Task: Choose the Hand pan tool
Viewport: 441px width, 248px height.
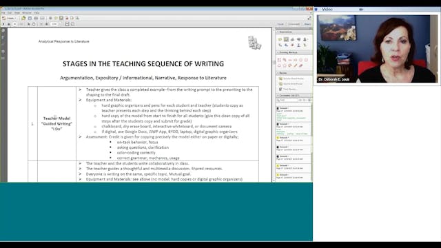Action: [34, 24]
